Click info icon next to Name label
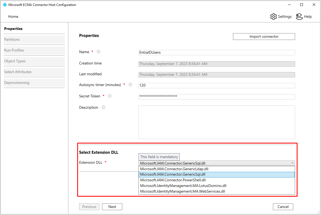 99,52
